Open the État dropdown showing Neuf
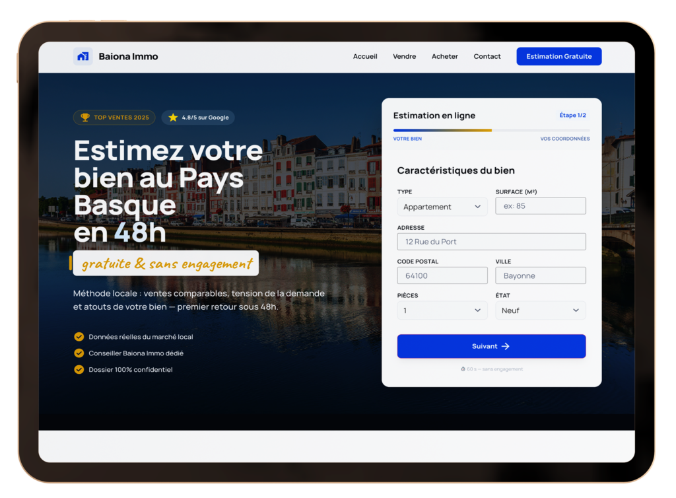 point(540,310)
